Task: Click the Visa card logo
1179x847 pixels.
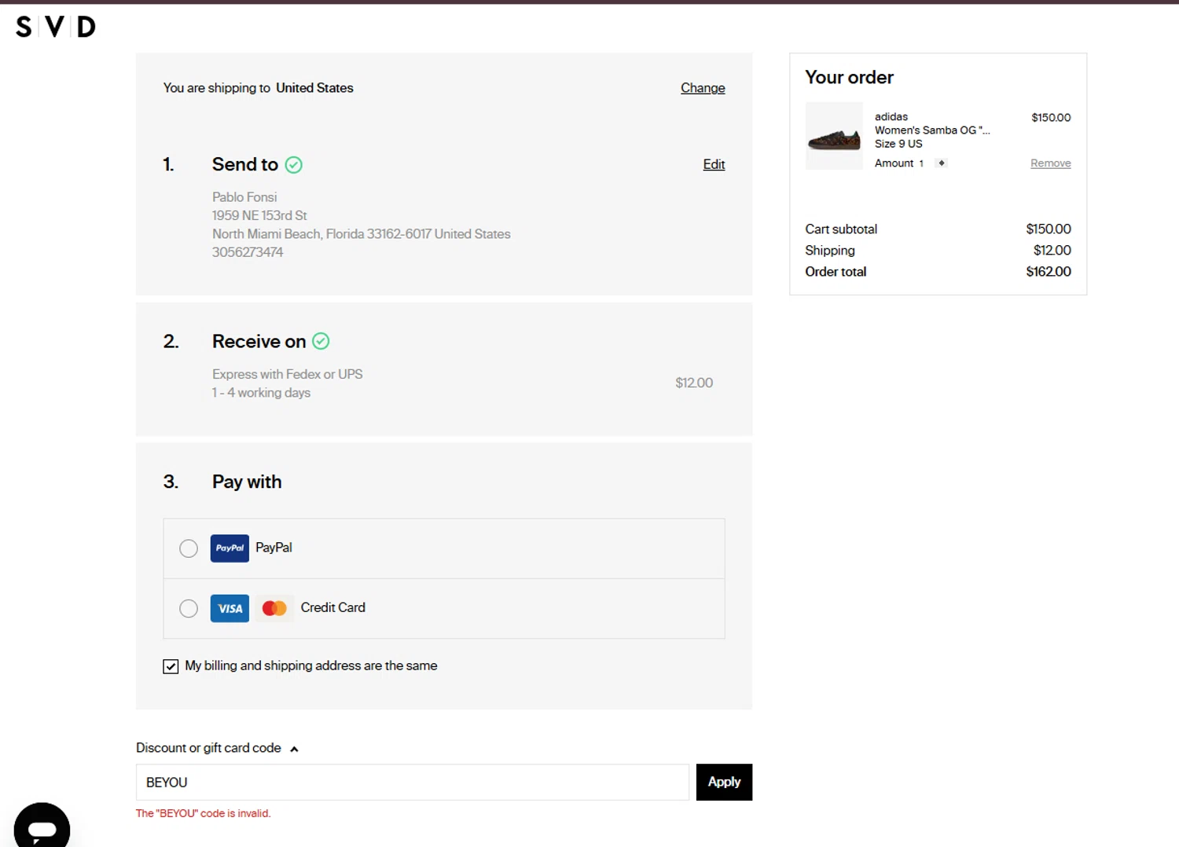Action: tap(230, 608)
